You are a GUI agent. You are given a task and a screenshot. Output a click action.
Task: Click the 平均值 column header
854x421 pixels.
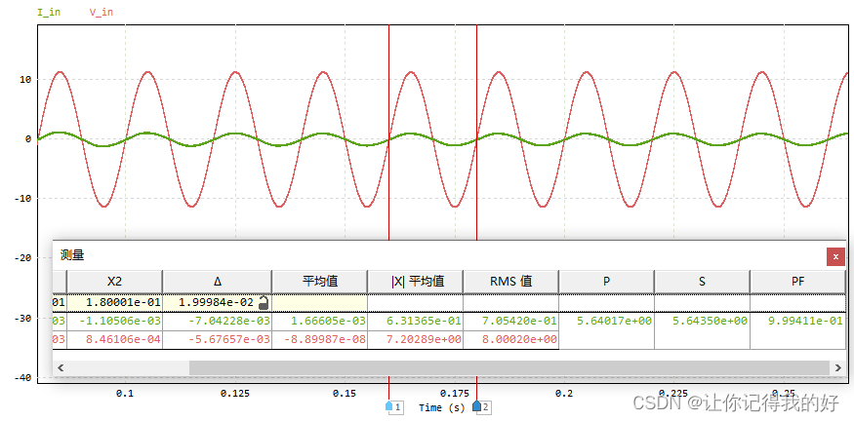(320, 282)
